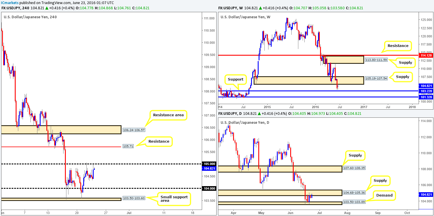This screenshot has height=216, width=434.
Task: Click the FX:USDJPY, D symbol header
Action: coord(231,114)
